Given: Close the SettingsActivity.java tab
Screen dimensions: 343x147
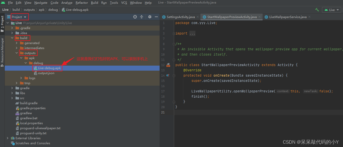Looking at the screenshot, I should [198, 17].
